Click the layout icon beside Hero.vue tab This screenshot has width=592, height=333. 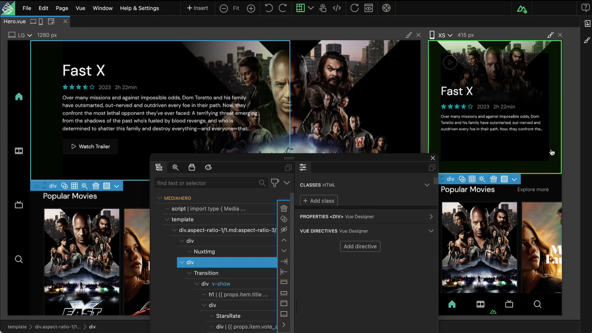coord(51,21)
